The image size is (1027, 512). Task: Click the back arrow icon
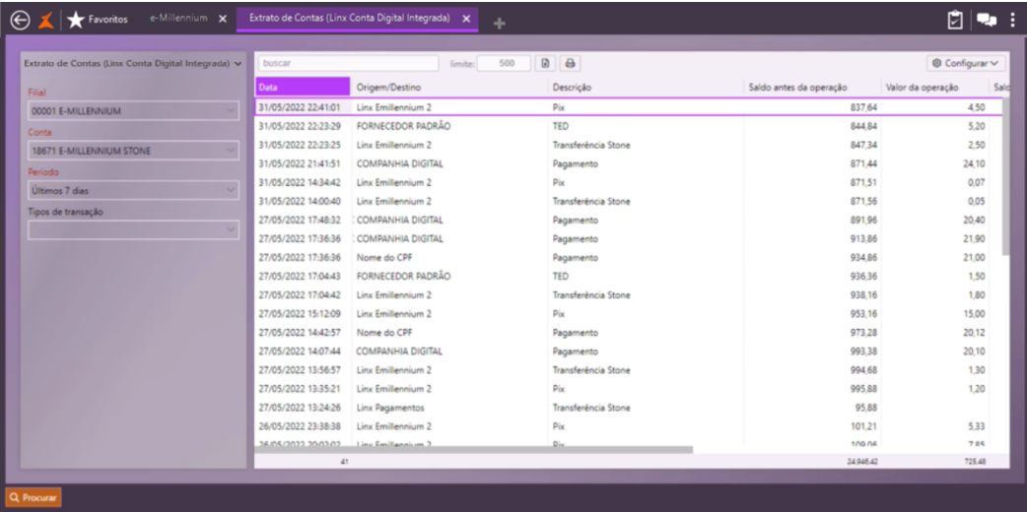pyautogui.click(x=20, y=21)
